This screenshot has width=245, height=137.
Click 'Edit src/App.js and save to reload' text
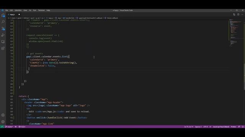59,112
